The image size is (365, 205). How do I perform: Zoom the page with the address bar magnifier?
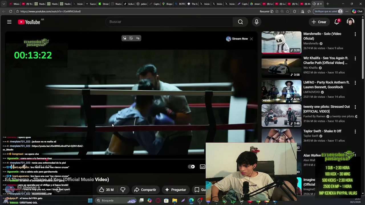282,11
